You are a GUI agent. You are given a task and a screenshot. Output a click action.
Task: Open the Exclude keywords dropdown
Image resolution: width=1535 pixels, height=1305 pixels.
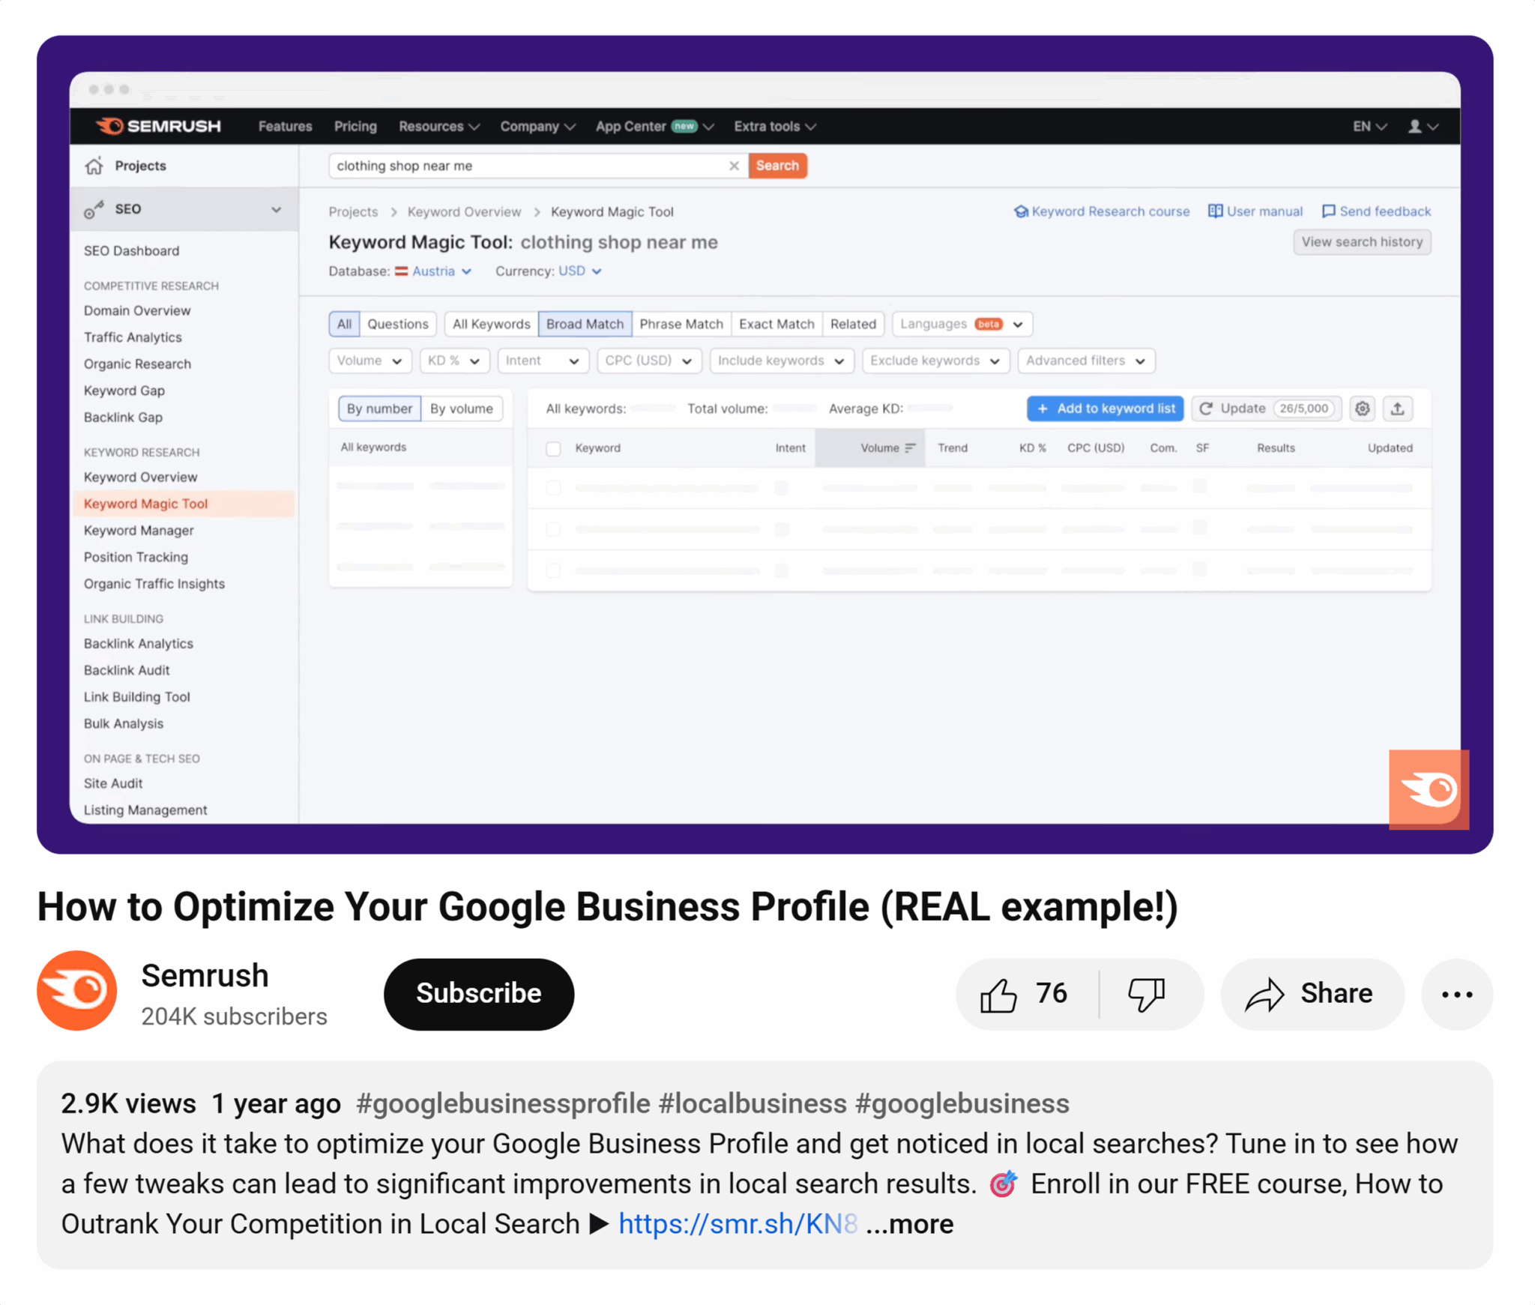tap(935, 361)
